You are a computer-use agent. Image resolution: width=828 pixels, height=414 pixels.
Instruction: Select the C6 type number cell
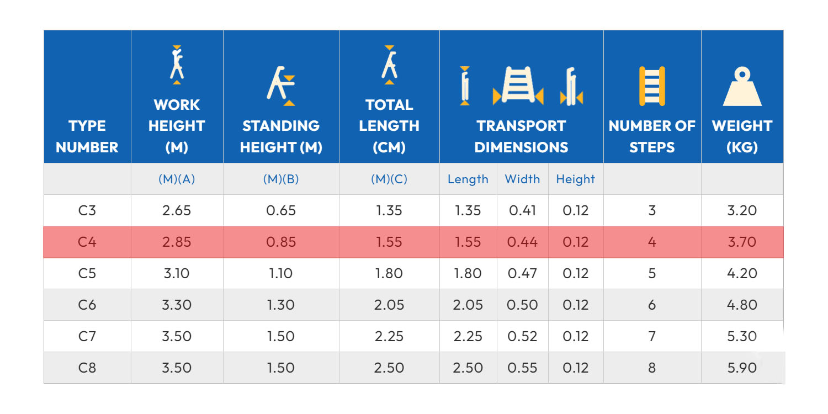87,305
